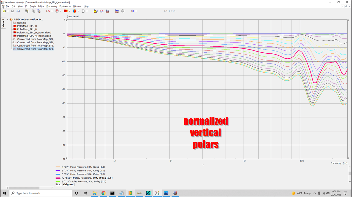Click the gray round toolbar icon
Screen dimensions: 352x197
[123, 11]
